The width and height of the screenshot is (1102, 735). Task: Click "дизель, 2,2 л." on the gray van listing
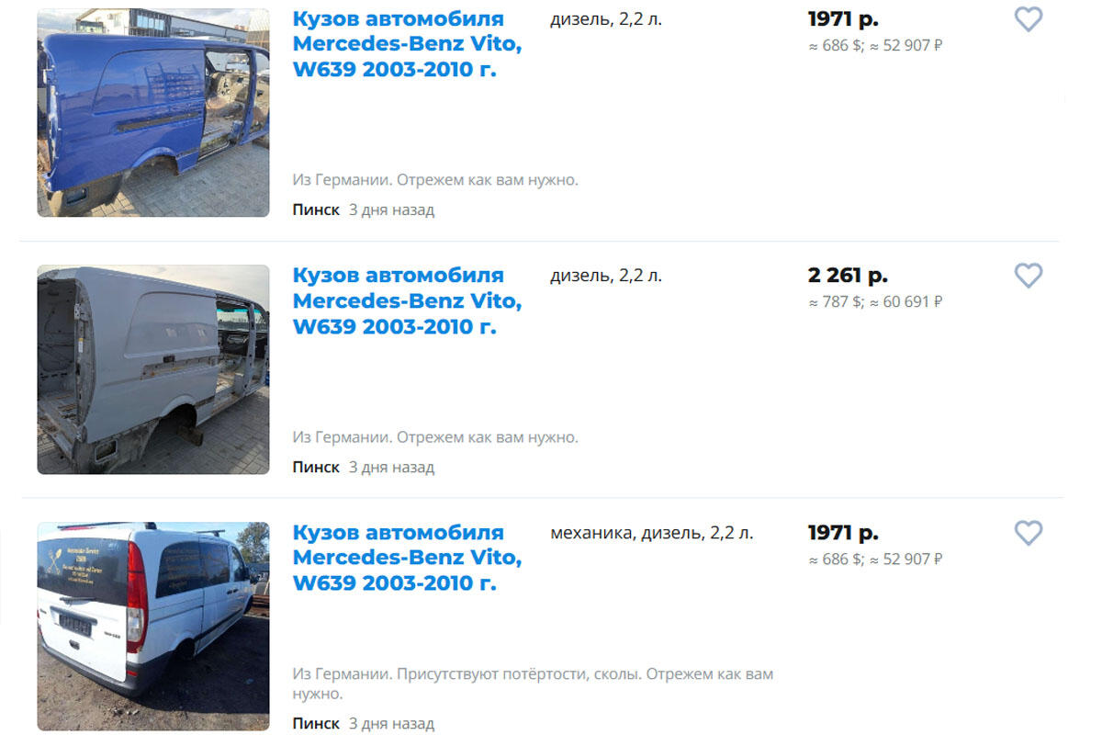pyautogui.click(x=605, y=276)
